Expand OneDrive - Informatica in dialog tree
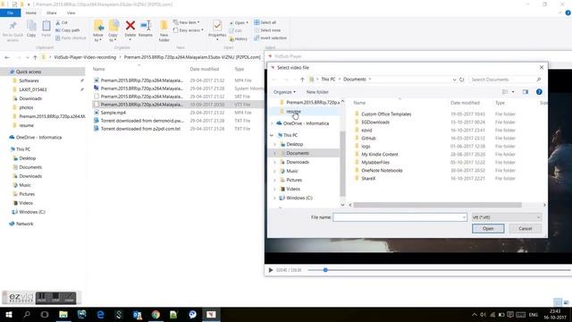This screenshot has width=572, height=322. coord(272,123)
